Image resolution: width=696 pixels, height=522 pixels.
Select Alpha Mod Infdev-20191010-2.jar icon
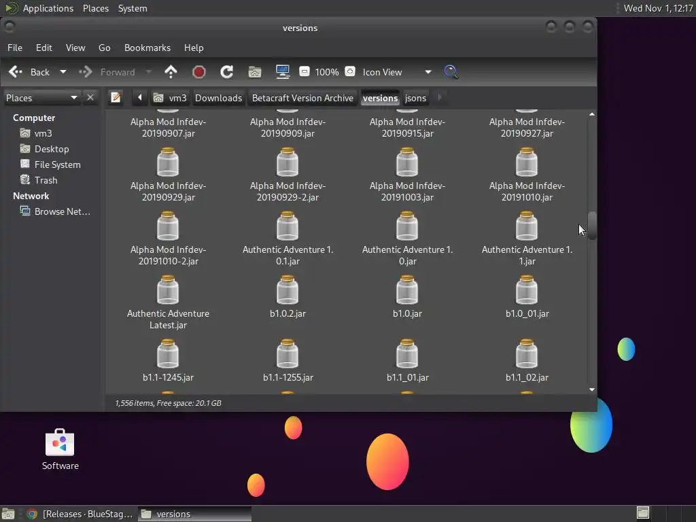[x=168, y=226]
